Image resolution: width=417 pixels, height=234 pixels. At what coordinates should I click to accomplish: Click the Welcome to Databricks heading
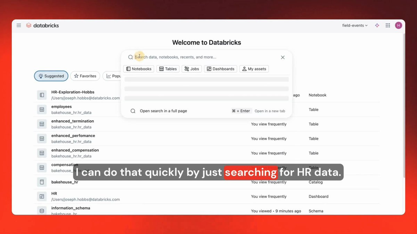(x=207, y=43)
